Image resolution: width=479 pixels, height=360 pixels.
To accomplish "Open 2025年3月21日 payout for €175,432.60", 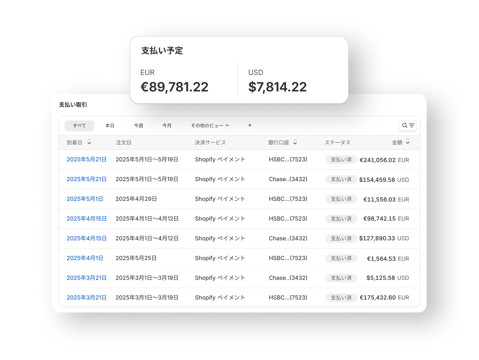I will [x=87, y=298].
